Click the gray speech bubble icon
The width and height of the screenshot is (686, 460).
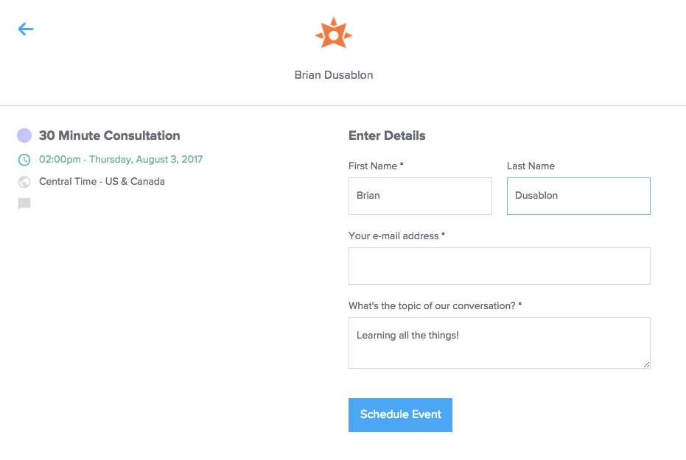(x=24, y=203)
